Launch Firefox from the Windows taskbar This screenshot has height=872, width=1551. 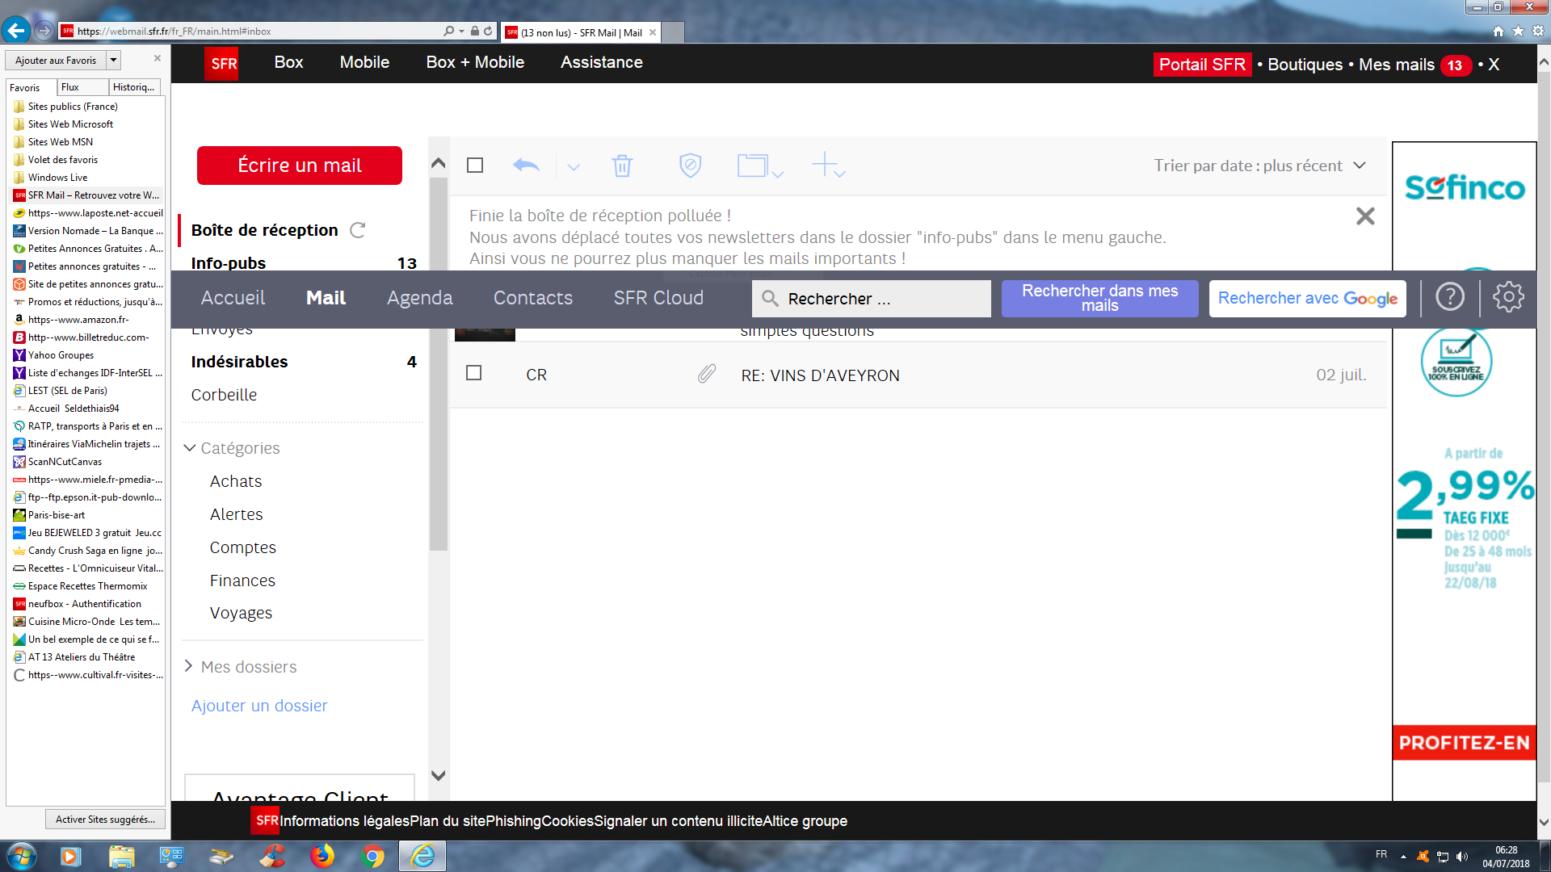coord(322,856)
